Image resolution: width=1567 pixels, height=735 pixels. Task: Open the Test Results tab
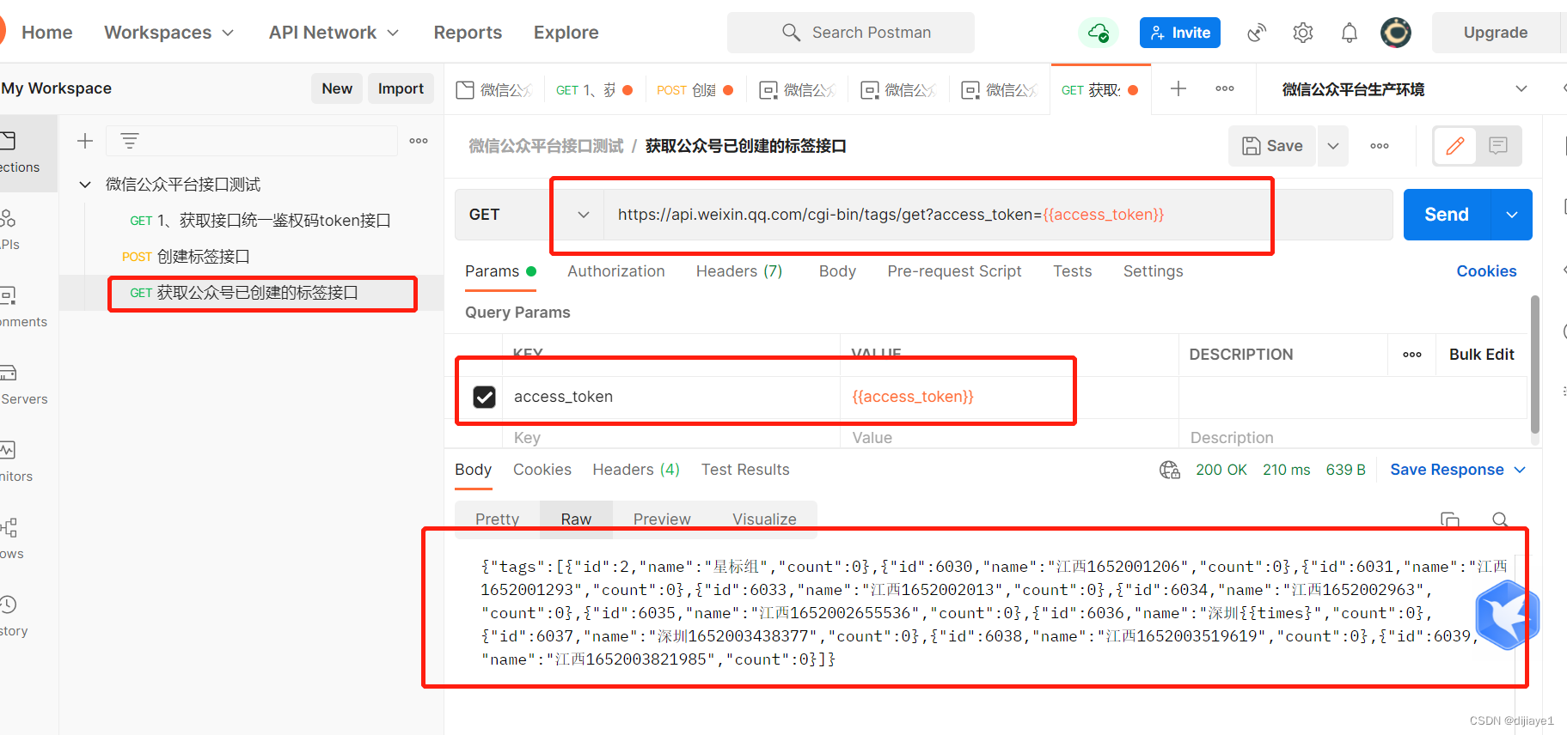745,470
